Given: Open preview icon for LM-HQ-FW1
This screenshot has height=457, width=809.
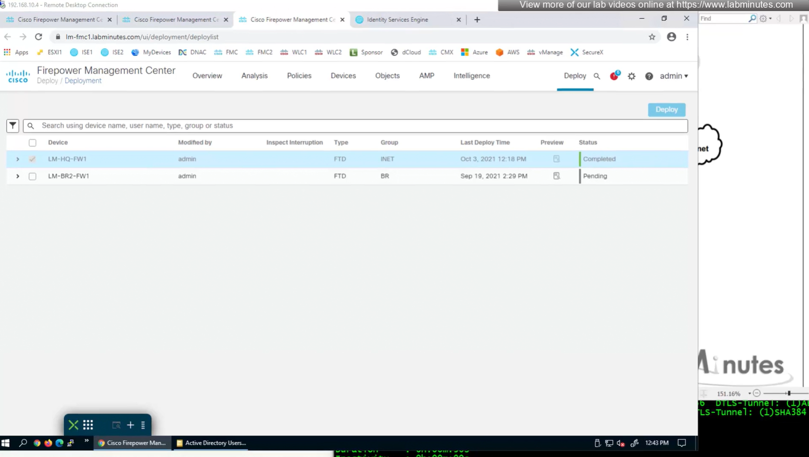Looking at the screenshot, I should 556,159.
